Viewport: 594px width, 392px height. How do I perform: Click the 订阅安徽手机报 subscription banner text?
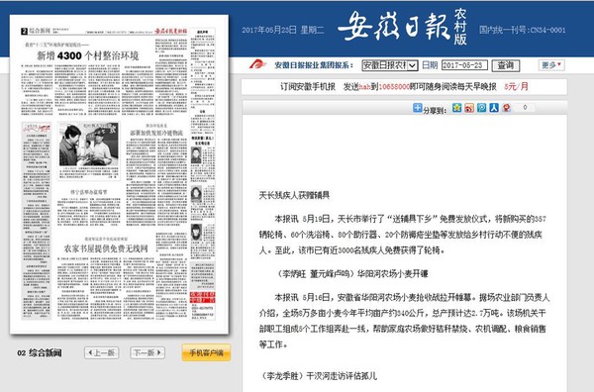[308, 87]
